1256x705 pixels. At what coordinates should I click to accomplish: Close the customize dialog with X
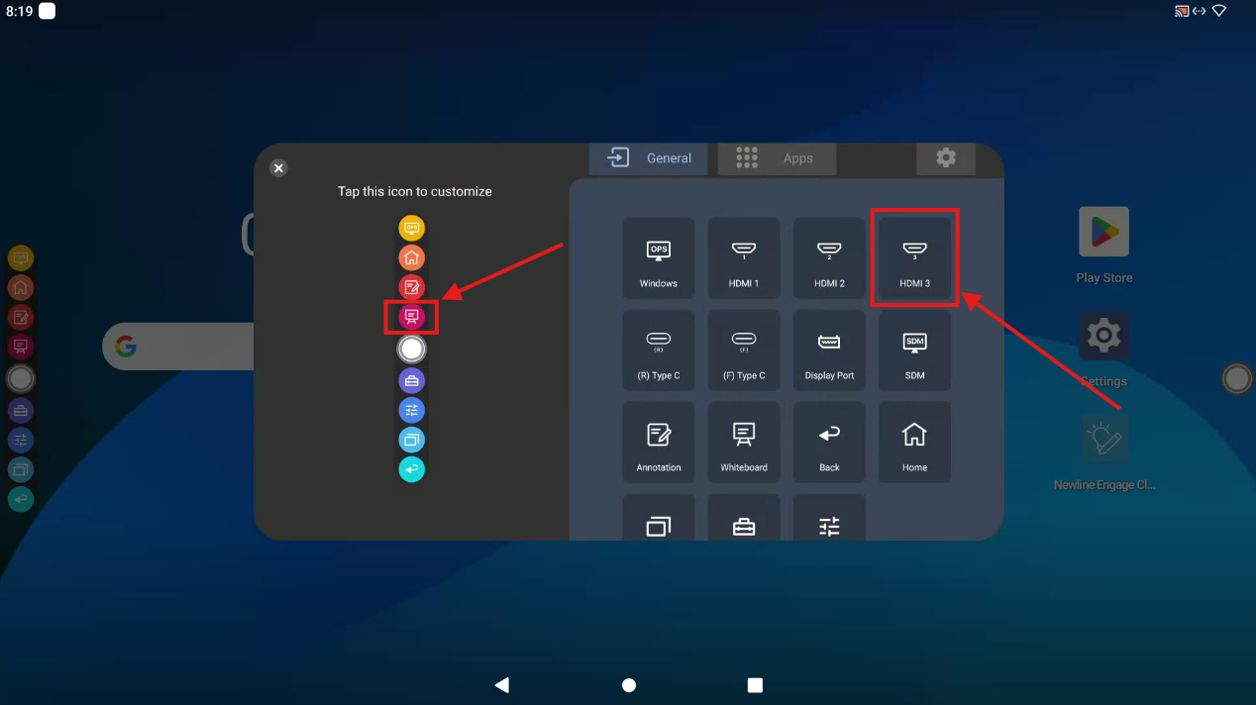278,168
